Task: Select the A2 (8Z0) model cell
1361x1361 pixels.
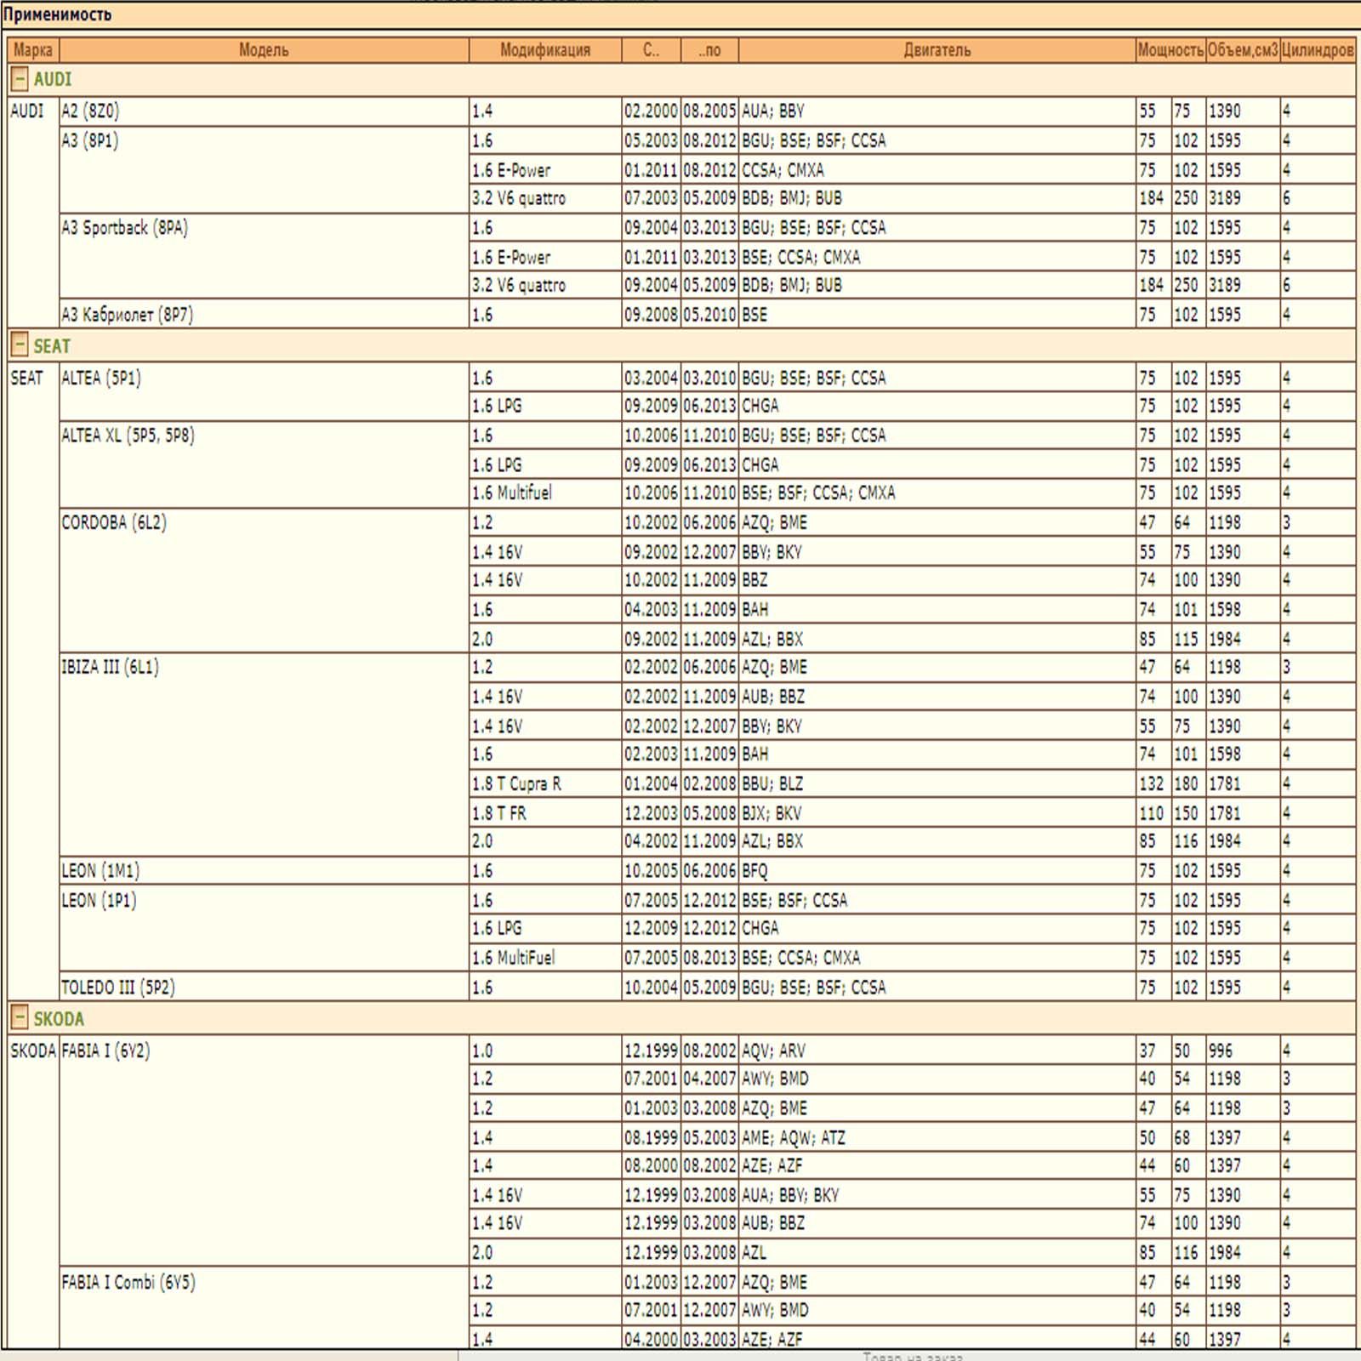Action: pos(90,111)
